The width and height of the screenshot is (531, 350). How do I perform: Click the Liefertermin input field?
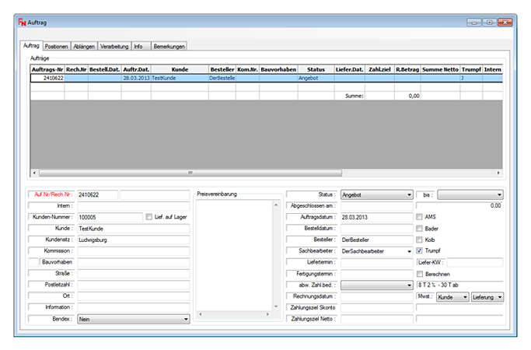pyautogui.click(x=376, y=263)
